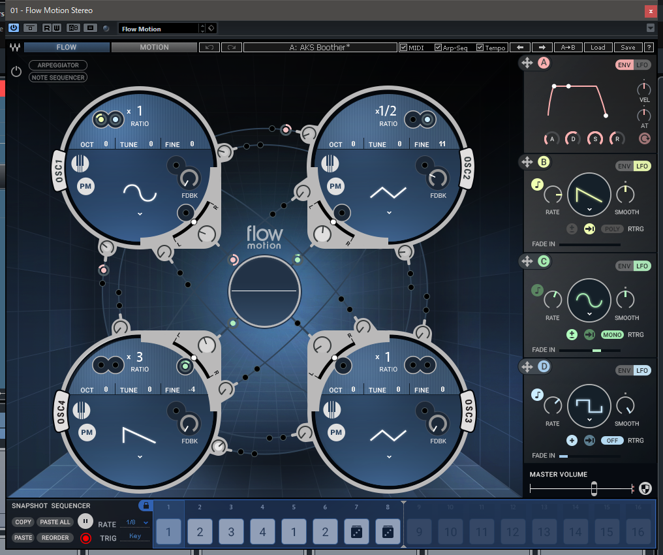The width and height of the screenshot is (663, 555).
Task: Click the dice snapshot in step 8
Action: point(388,531)
